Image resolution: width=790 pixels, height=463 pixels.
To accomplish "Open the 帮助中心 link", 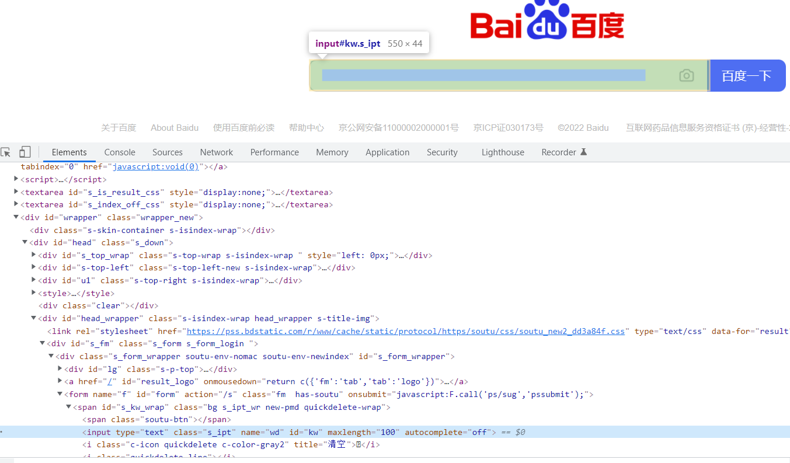I will click(307, 128).
